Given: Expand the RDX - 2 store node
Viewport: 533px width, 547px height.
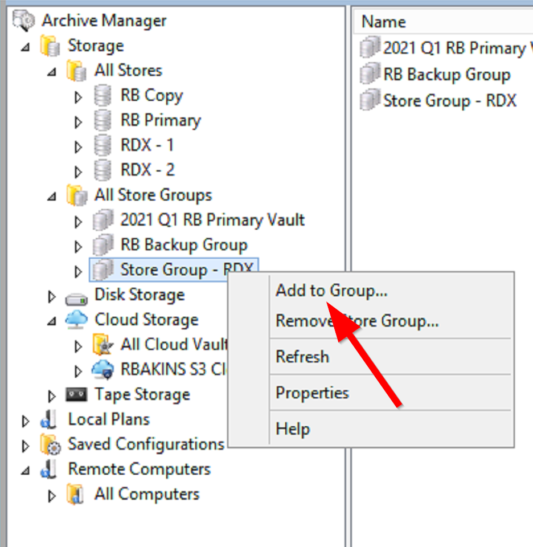Looking at the screenshot, I should tap(78, 172).
